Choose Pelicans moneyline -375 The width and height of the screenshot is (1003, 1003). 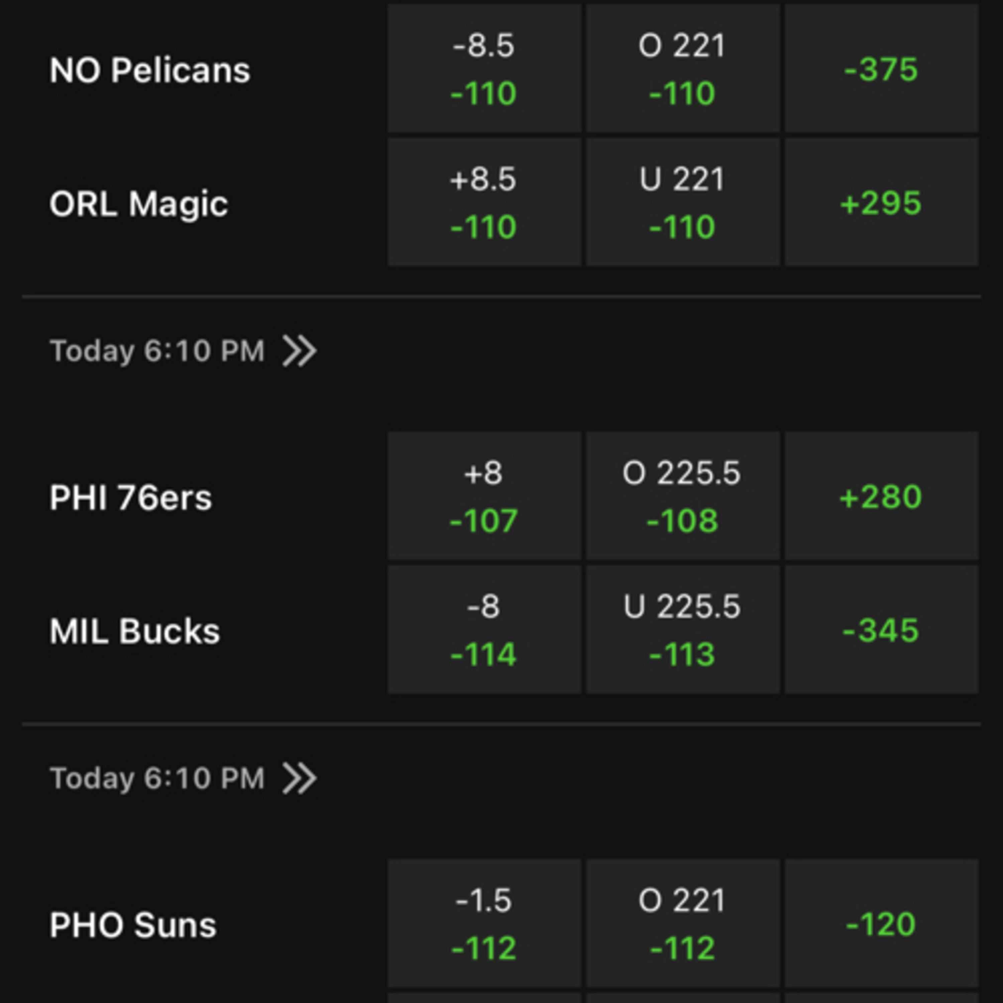point(881,69)
